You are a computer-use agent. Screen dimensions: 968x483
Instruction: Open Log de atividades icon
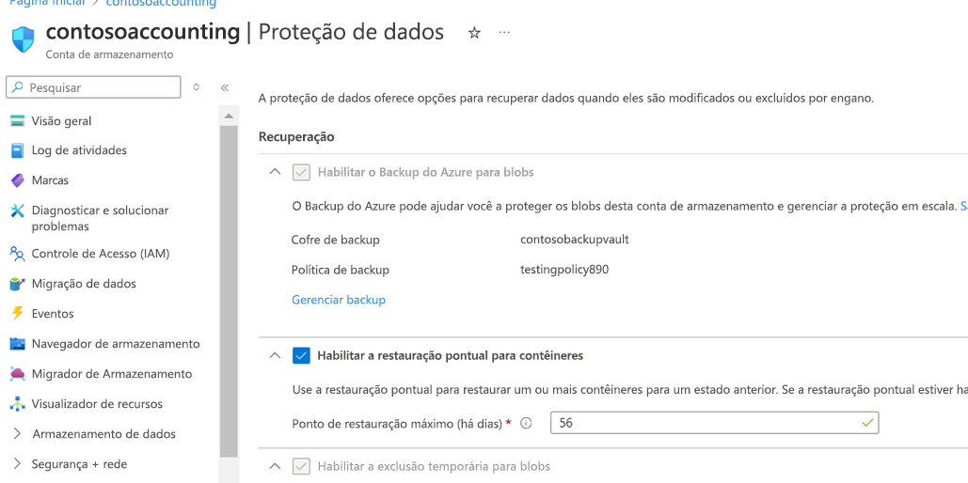click(17, 150)
